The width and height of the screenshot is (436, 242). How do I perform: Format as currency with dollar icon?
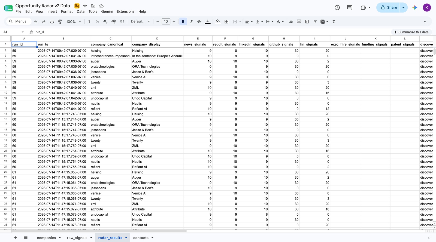coord(89,21)
